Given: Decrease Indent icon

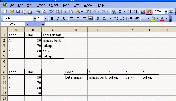Looking at the screenshot, I should [130, 19].
